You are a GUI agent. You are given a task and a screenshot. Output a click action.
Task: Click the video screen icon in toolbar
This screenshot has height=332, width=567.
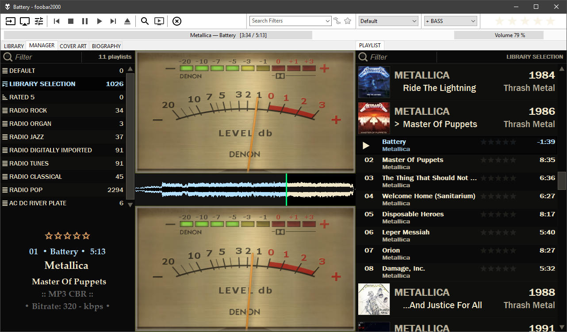tap(159, 21)
